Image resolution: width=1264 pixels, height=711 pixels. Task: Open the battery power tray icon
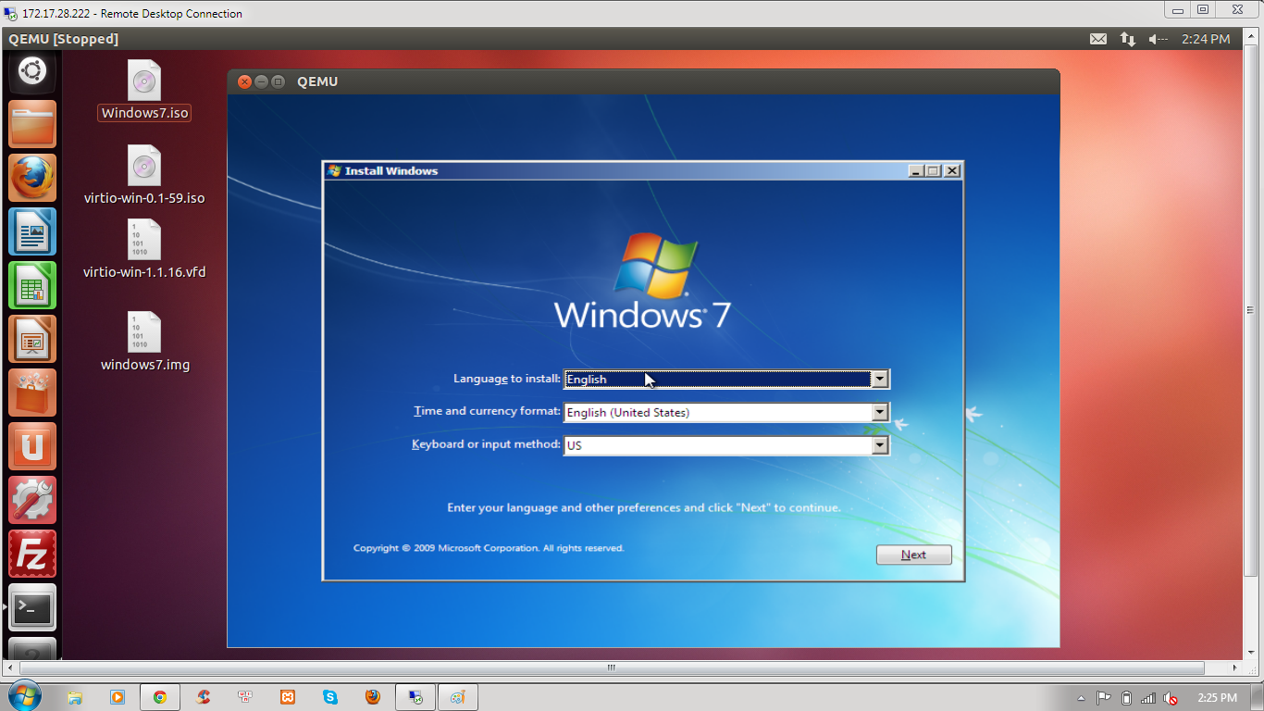[x=1126, y=698]
